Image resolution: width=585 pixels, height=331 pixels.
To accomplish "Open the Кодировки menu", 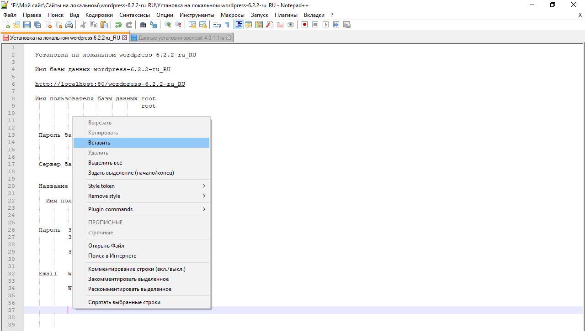I will click(99, 15).
